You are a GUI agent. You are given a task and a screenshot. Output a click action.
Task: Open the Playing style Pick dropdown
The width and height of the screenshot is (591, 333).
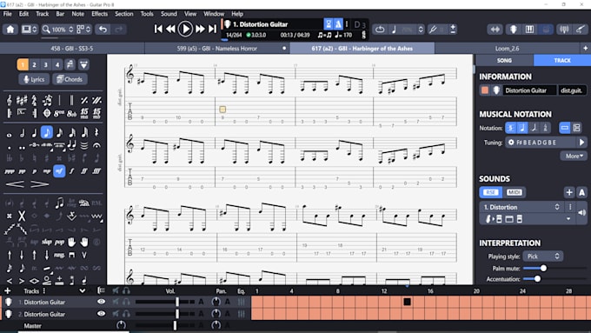point(542,256)
